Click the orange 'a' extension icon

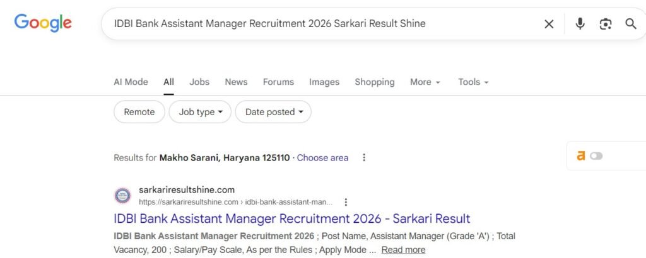tap(580, 155)
